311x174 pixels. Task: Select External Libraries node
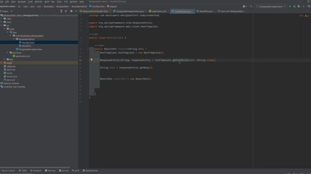click(x=11, y=83)
